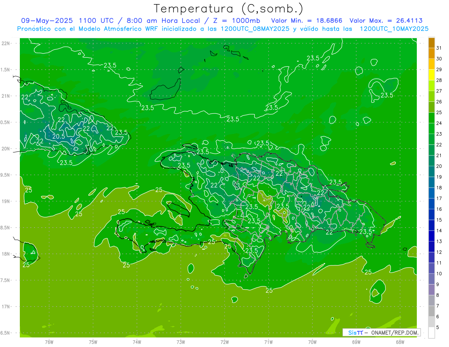The width and height of the screenshot is (449, 347).
Task: Click the "73W" longitude axis label
Action: tap(181, 342)
